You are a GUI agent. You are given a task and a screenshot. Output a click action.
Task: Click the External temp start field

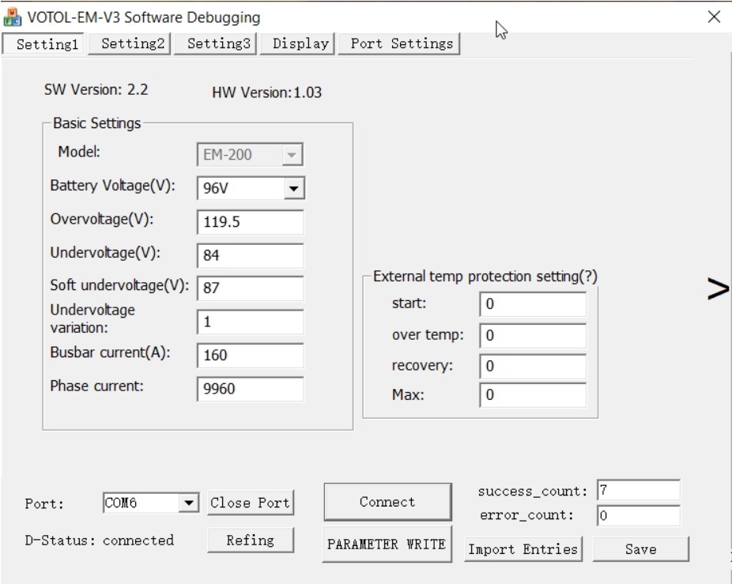pos(533,304)
